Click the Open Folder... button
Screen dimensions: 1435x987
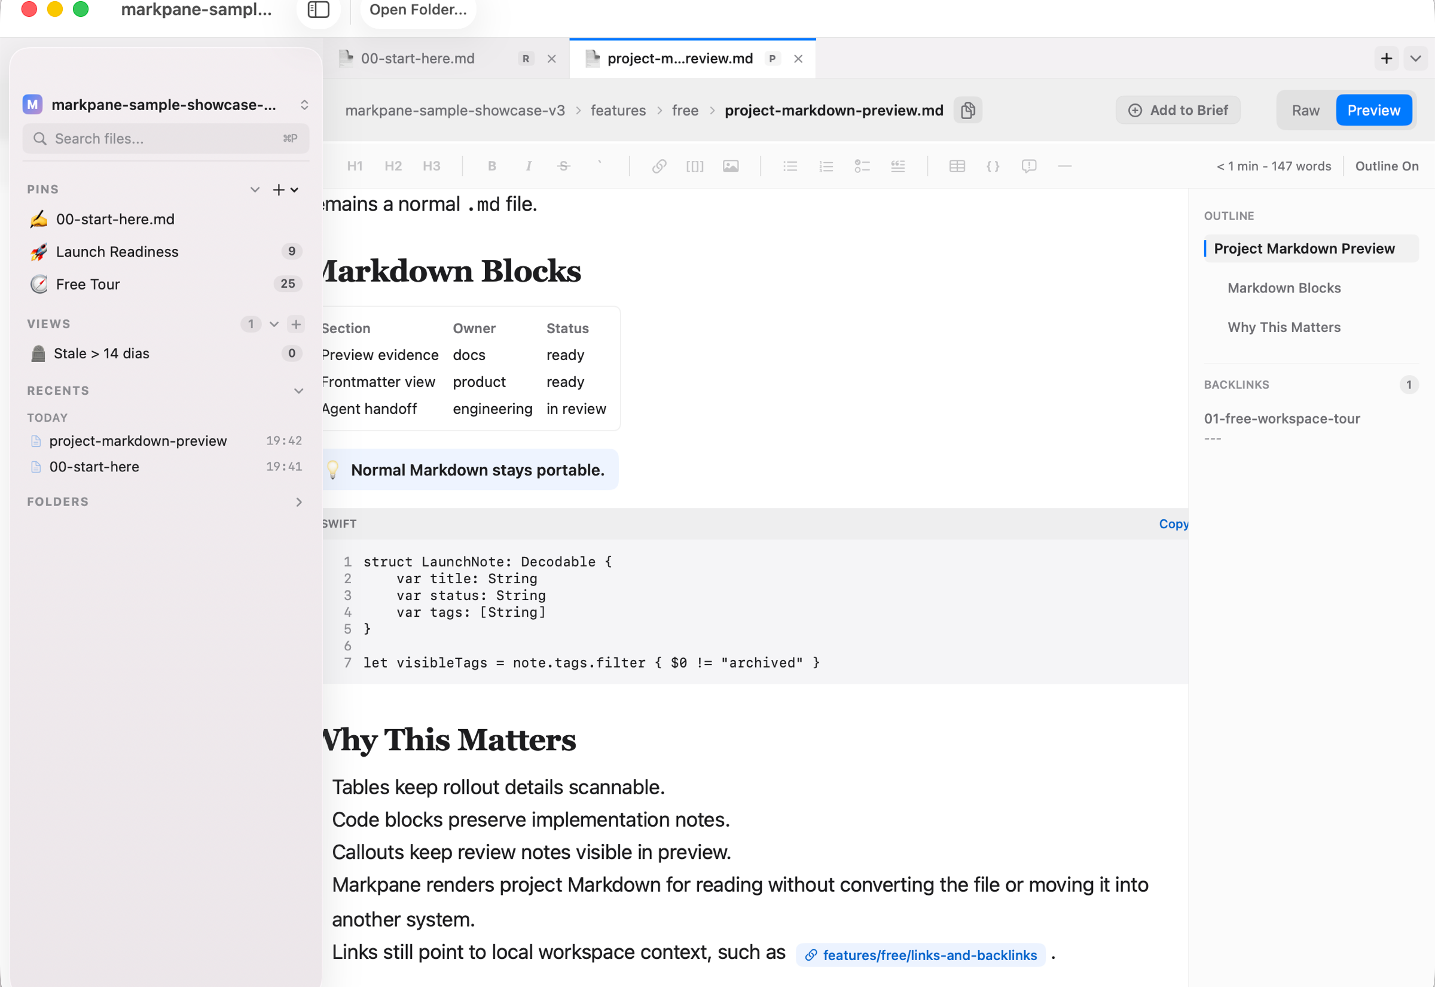point(418,10)
